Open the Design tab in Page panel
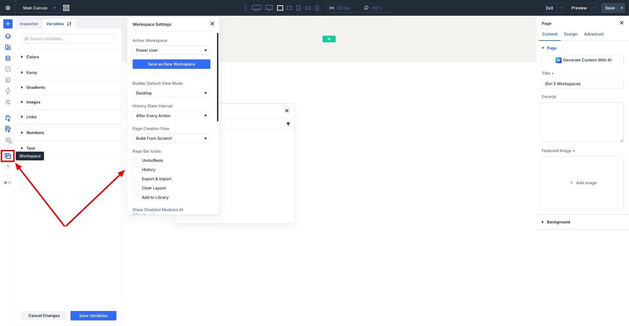 click(x=571, y=34)
